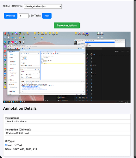Click the "/ 80 Tasks" label
Viewport: 136px width, 158px height.
[35, 16]
